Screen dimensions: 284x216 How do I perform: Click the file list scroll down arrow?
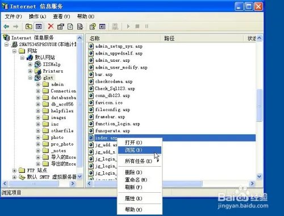(x=259, y=177)
